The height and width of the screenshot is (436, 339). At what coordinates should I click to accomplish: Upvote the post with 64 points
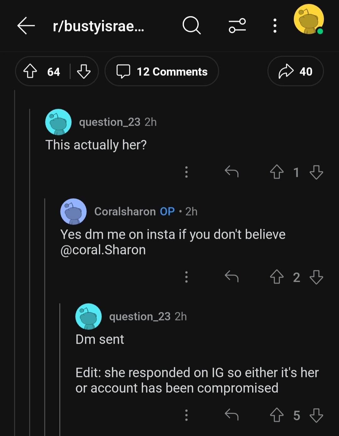click(x=30, y=72)
